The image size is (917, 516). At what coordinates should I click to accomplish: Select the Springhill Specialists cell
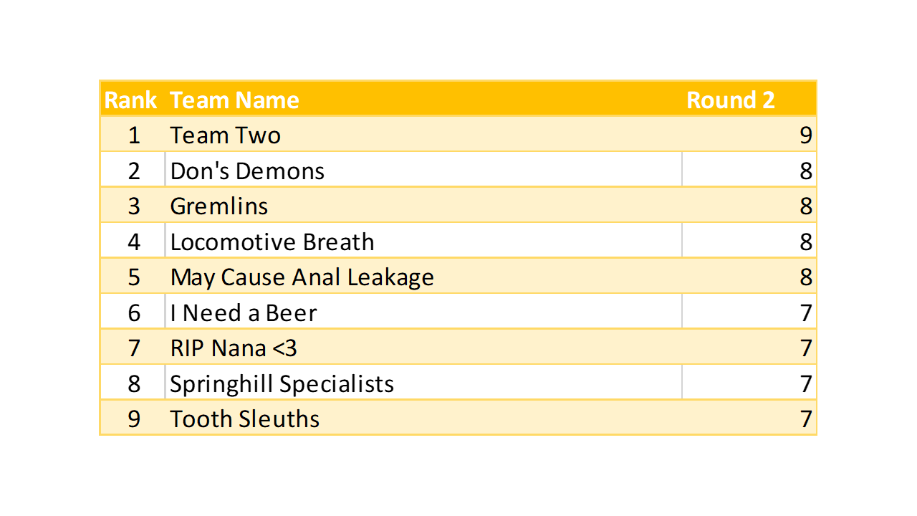tap(282, 384)
